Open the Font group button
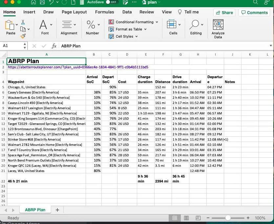Screen dimensions: 274x224 (45, 27)
